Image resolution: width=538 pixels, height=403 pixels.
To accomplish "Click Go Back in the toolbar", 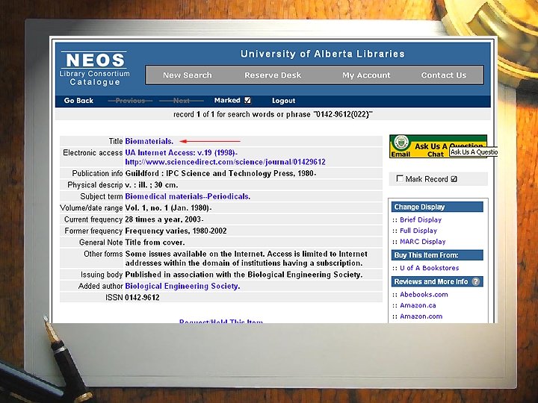I will click(78, 101).
